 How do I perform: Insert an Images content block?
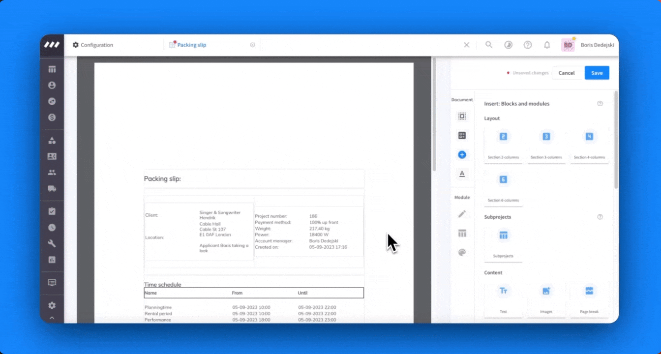pos(546,299)
